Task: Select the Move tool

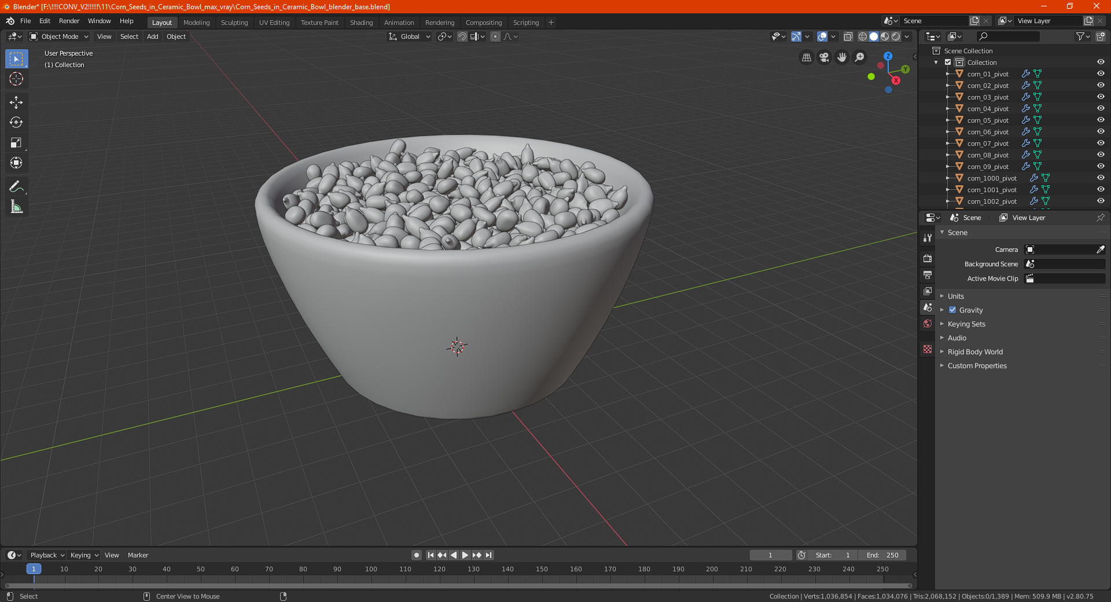Action: point(16,102)
